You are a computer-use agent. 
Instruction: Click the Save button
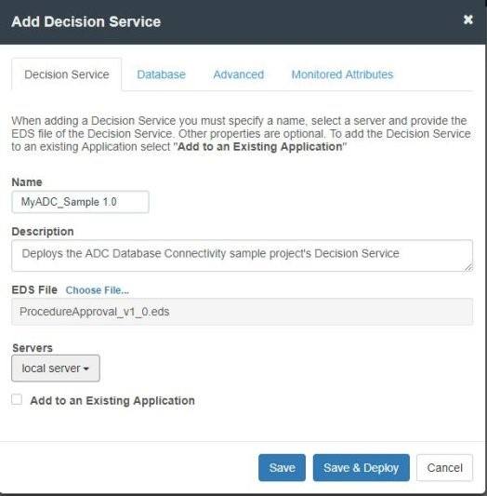pos(282,468)
